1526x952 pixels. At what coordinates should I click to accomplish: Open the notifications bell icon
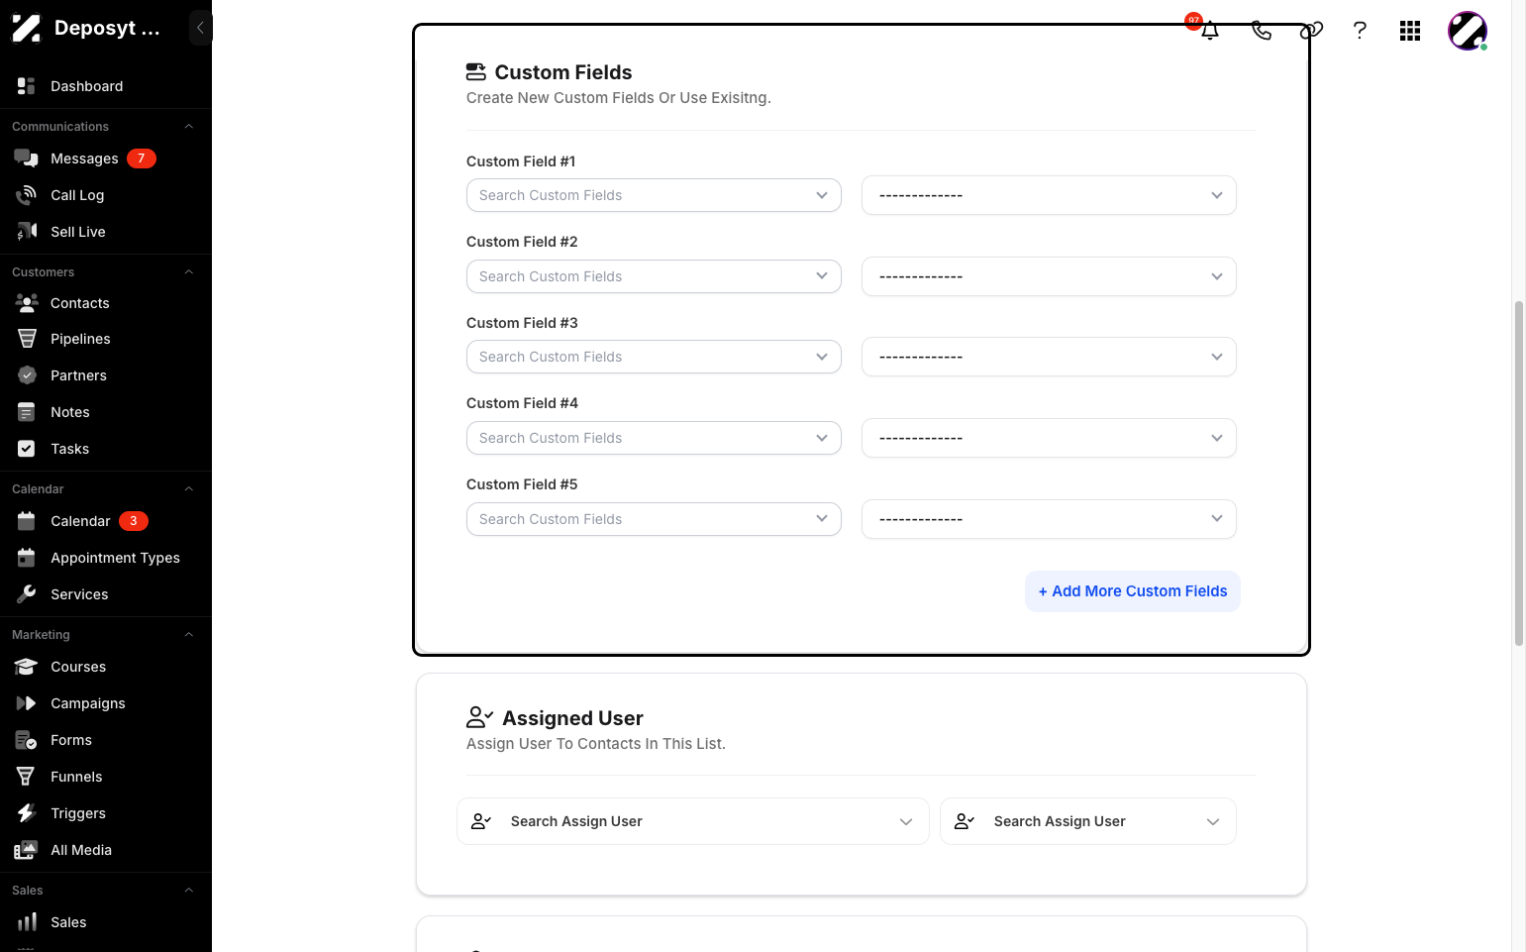click(x=1210, y=31)
